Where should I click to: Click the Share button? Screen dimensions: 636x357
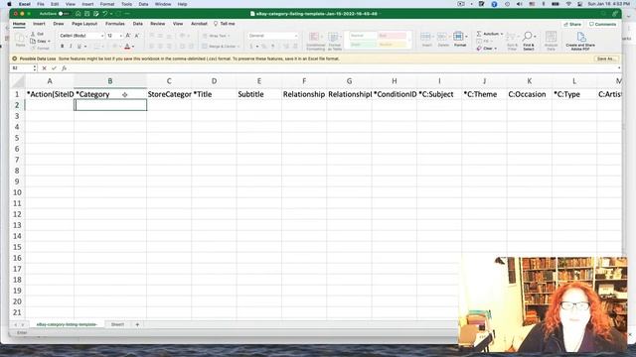click(x=572, y=24)
